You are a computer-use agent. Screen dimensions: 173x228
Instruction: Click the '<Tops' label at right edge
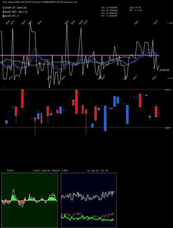point(170,23)
